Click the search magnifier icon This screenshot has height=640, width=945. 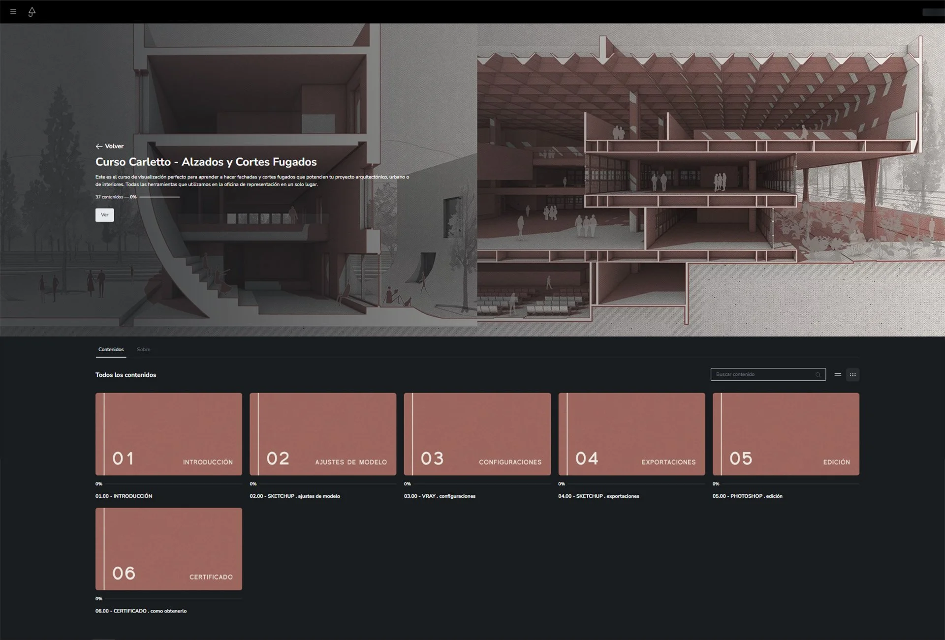[x=818, y=375]
